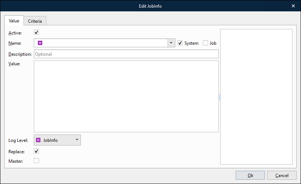
Task: Uncheck the Active checkbox
Action: coord(36,32)
